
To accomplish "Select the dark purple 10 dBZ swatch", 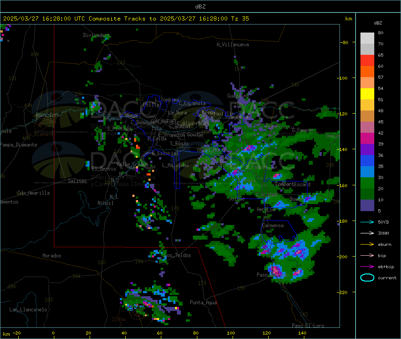I will [367, 205].
